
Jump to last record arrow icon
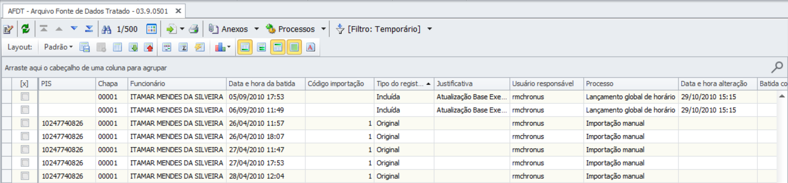coord(89,29)
